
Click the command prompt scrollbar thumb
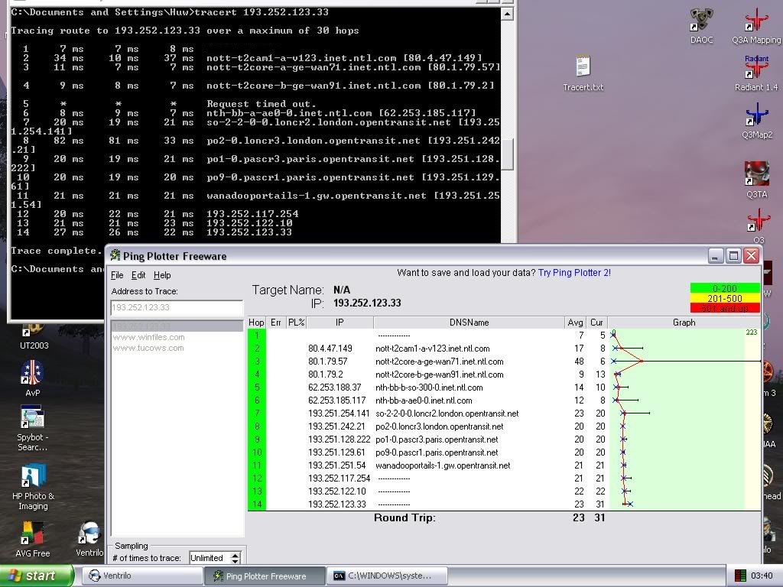click(507, 154)
